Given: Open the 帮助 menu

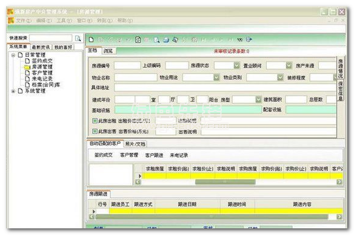Looking at the screenshot, I should point(125,21).
